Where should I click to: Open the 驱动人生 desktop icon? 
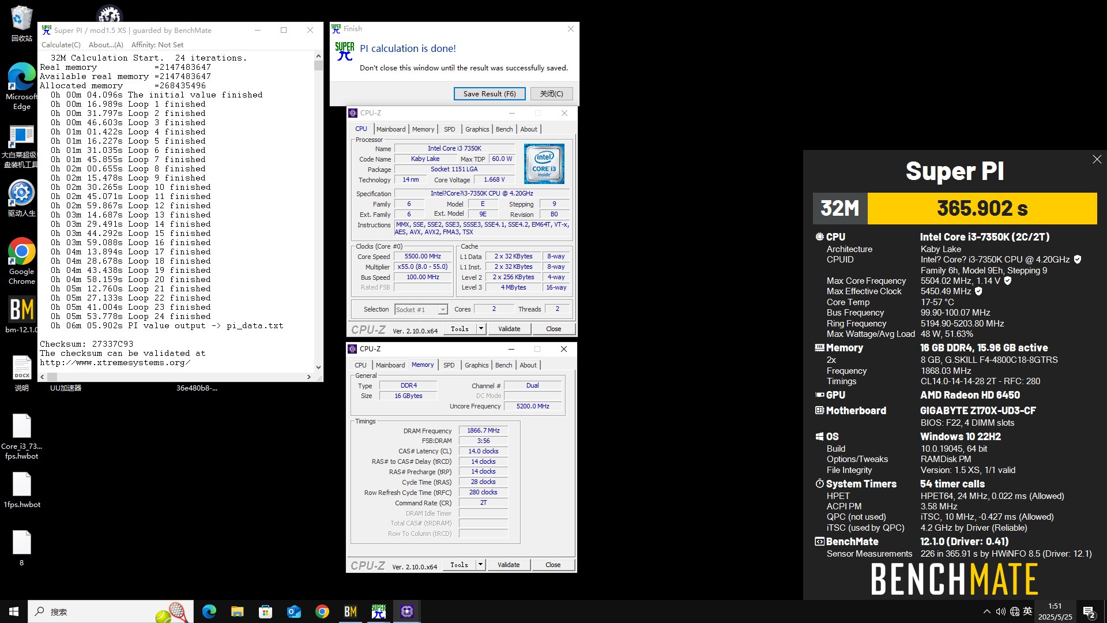point(21,198)
